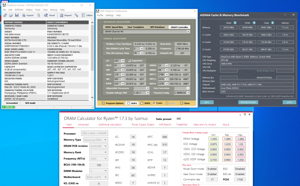Screen dimensions: 300x186
Task: Click the padlock icon in Thaiphoon Burner toolbar
Action: click(39, 15)
